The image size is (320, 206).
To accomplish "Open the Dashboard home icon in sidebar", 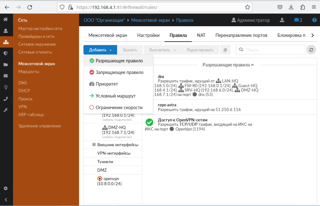I will (x=5, y=20).
